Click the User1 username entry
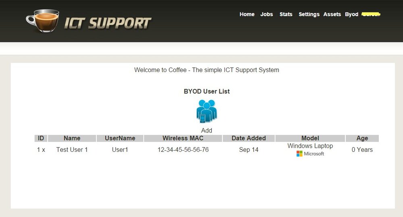Viewport: 403px width, 217px height. [x=120, y=150]
